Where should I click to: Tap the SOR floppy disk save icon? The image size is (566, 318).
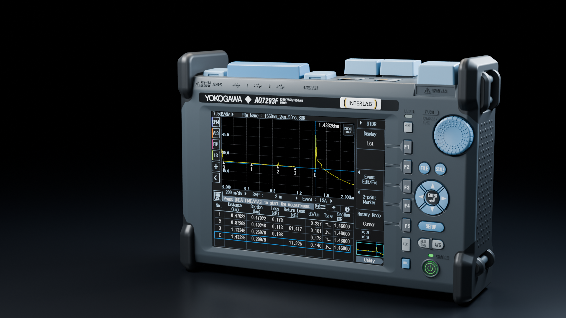pyautogui.click(x=218, y=196)
